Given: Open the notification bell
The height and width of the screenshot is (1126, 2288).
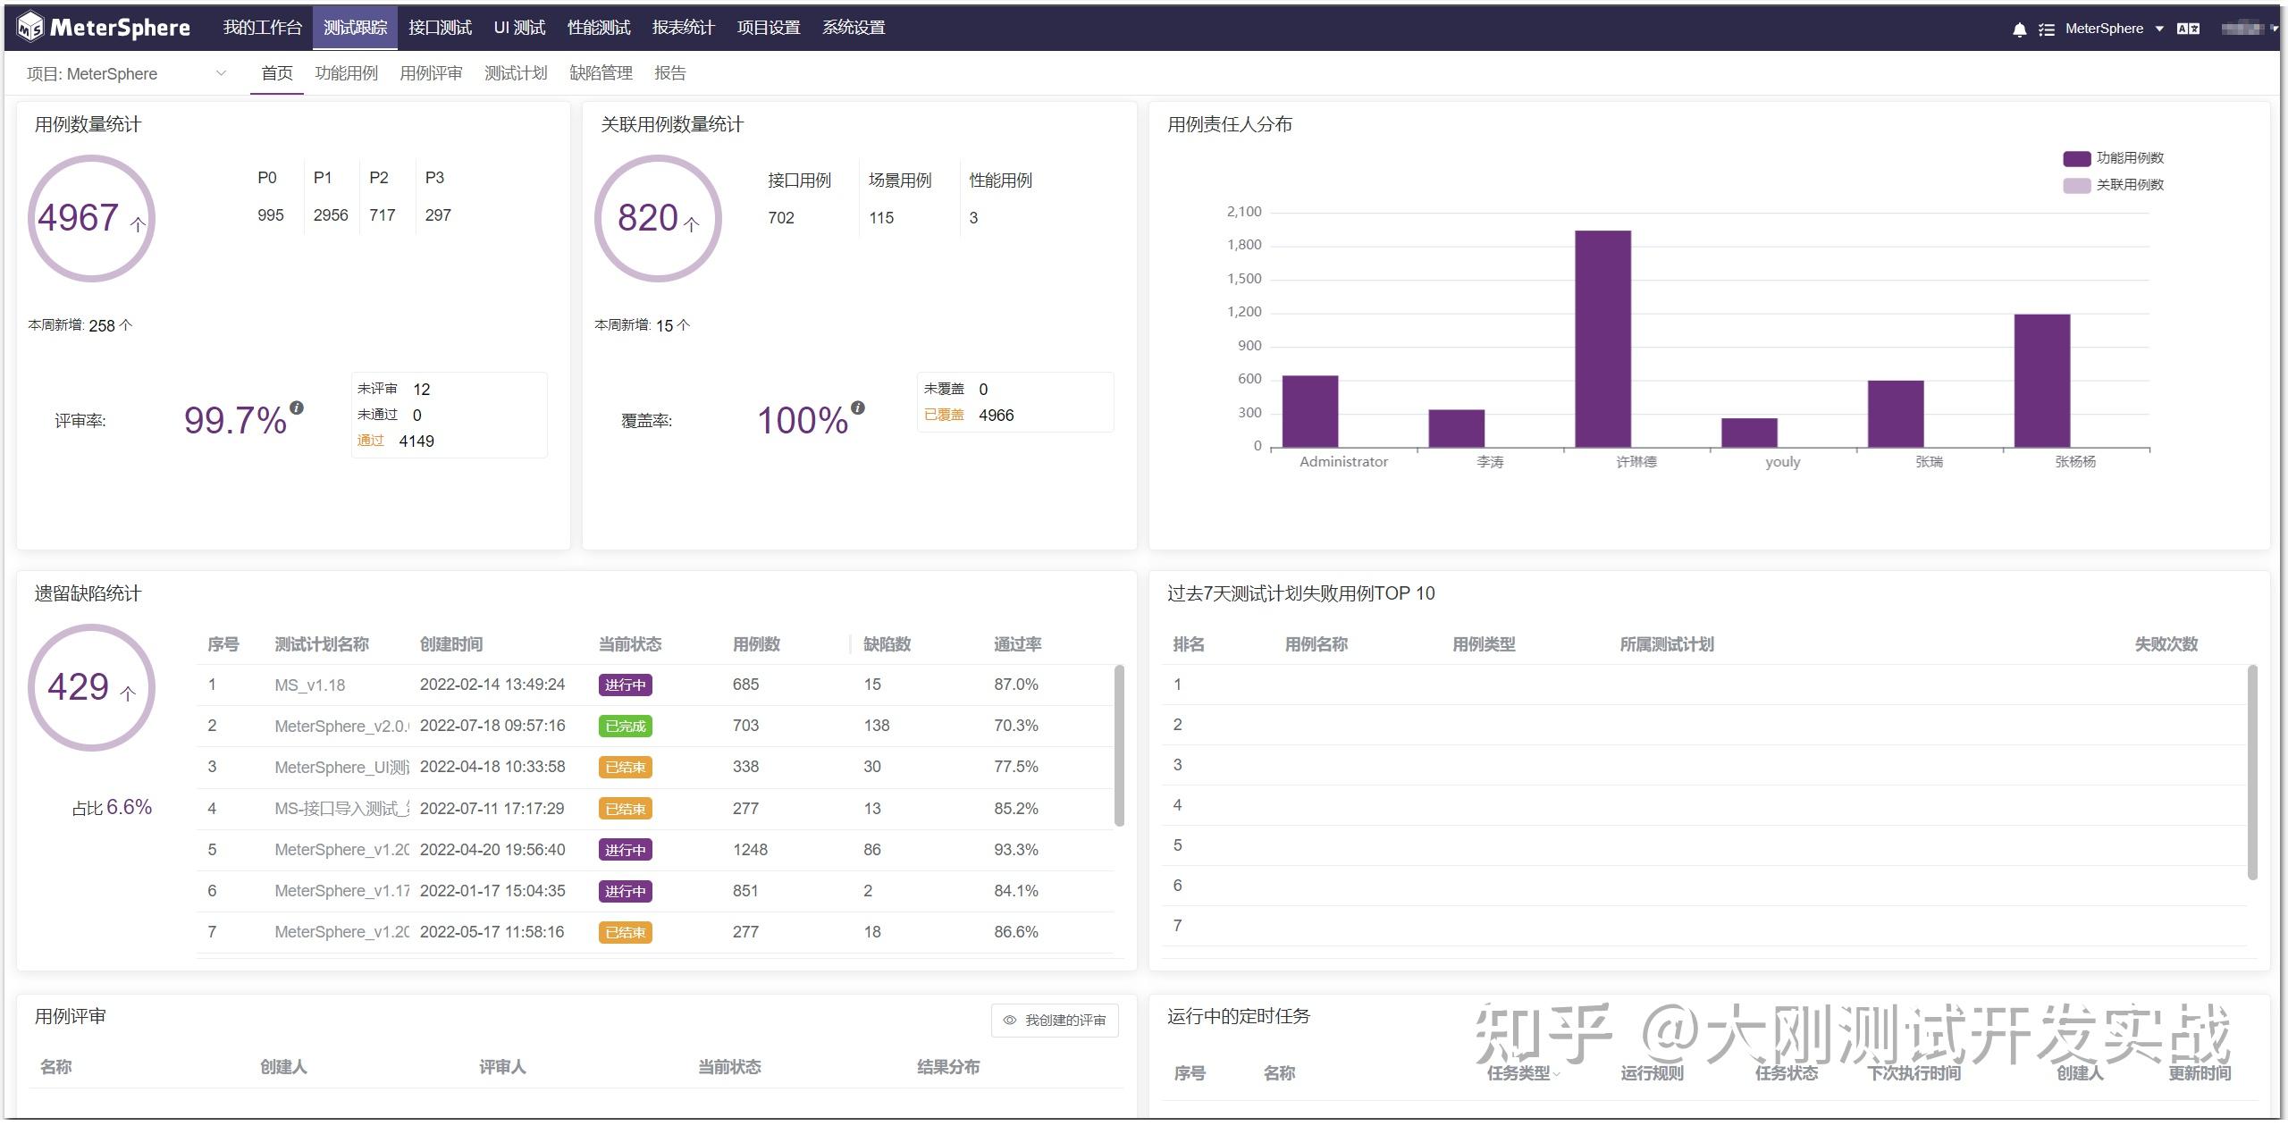Looking at the screenshot, I should (x=2019, y=29).
